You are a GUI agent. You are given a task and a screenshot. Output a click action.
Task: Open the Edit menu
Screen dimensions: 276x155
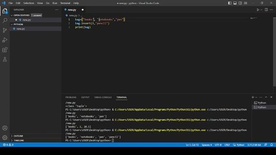(x=18, y=3)
